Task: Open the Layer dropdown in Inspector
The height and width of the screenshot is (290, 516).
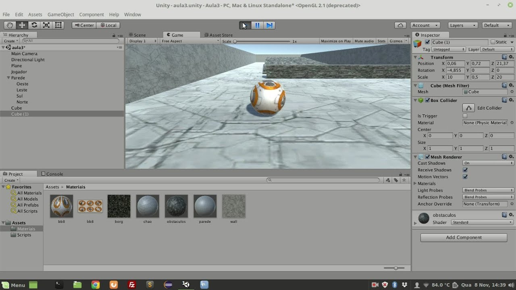Action: click(497, 49)
